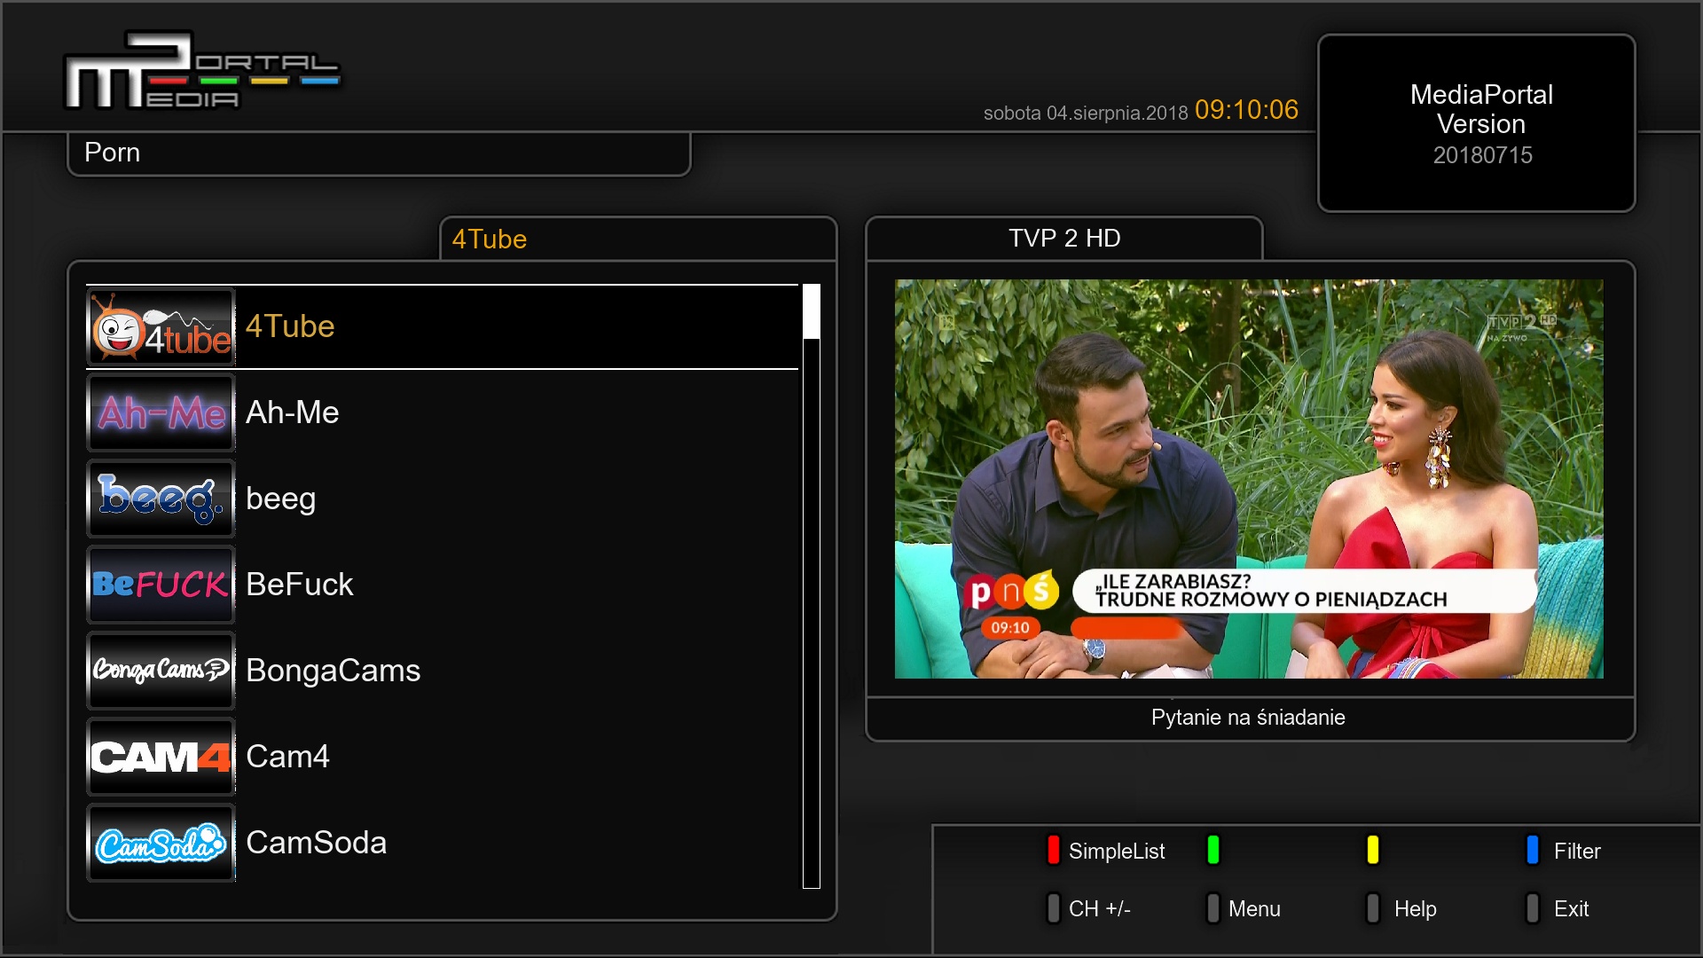Select the Ah-Me logo icon
Screen dimensions: 1703x958
coord(161,413)
